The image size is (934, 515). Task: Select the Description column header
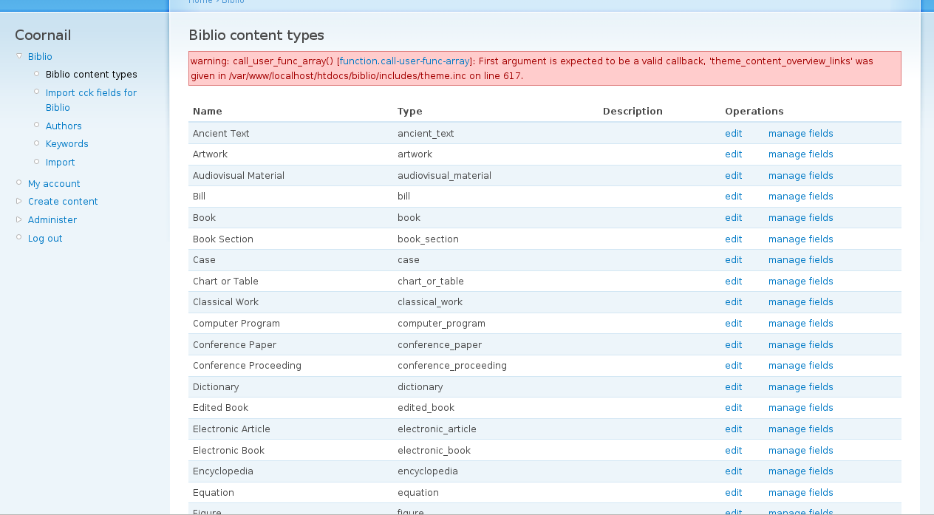(x=633, y=112)
